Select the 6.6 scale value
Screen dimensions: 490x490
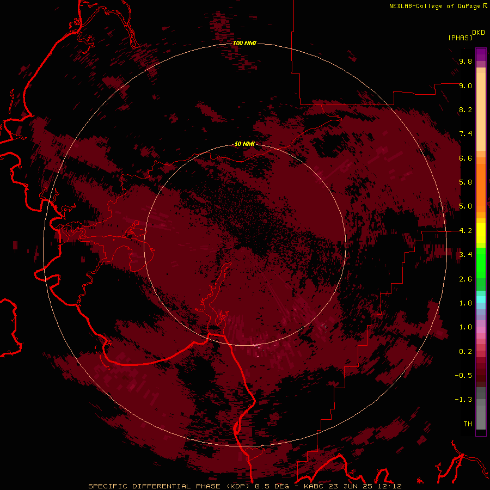pos(465,158)
